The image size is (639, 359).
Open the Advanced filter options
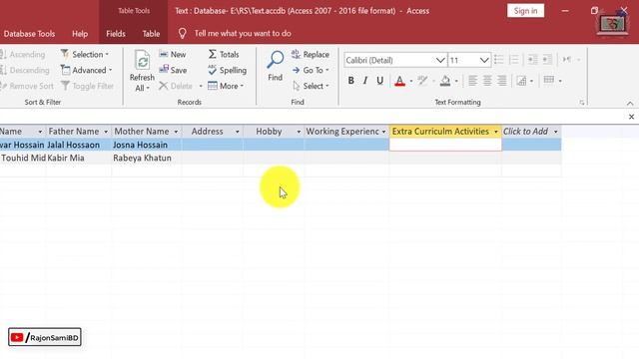(87, 70)
